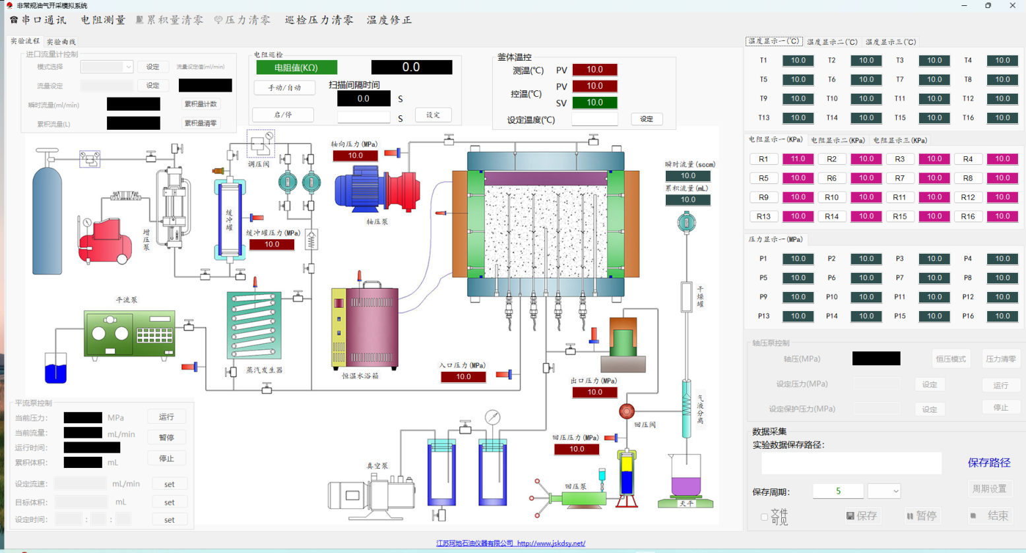Click the 恒温水浴箱 water bath icon
Image resolution: width=1026 pixels, height=553 pixels.
(365, 327)
